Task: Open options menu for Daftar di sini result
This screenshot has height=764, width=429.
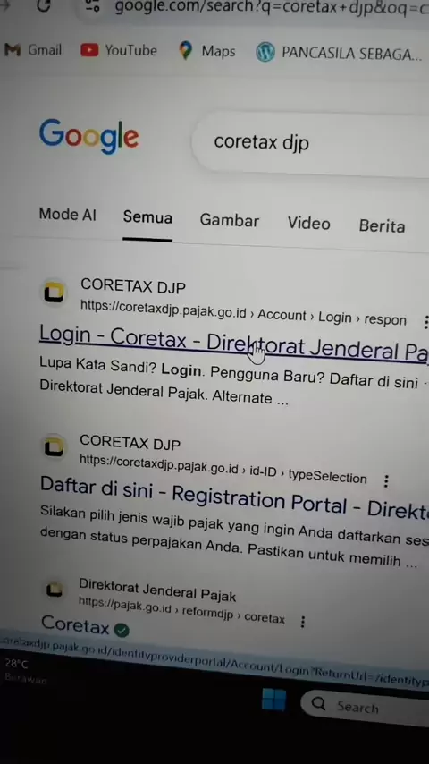Action: coord(386,481)
